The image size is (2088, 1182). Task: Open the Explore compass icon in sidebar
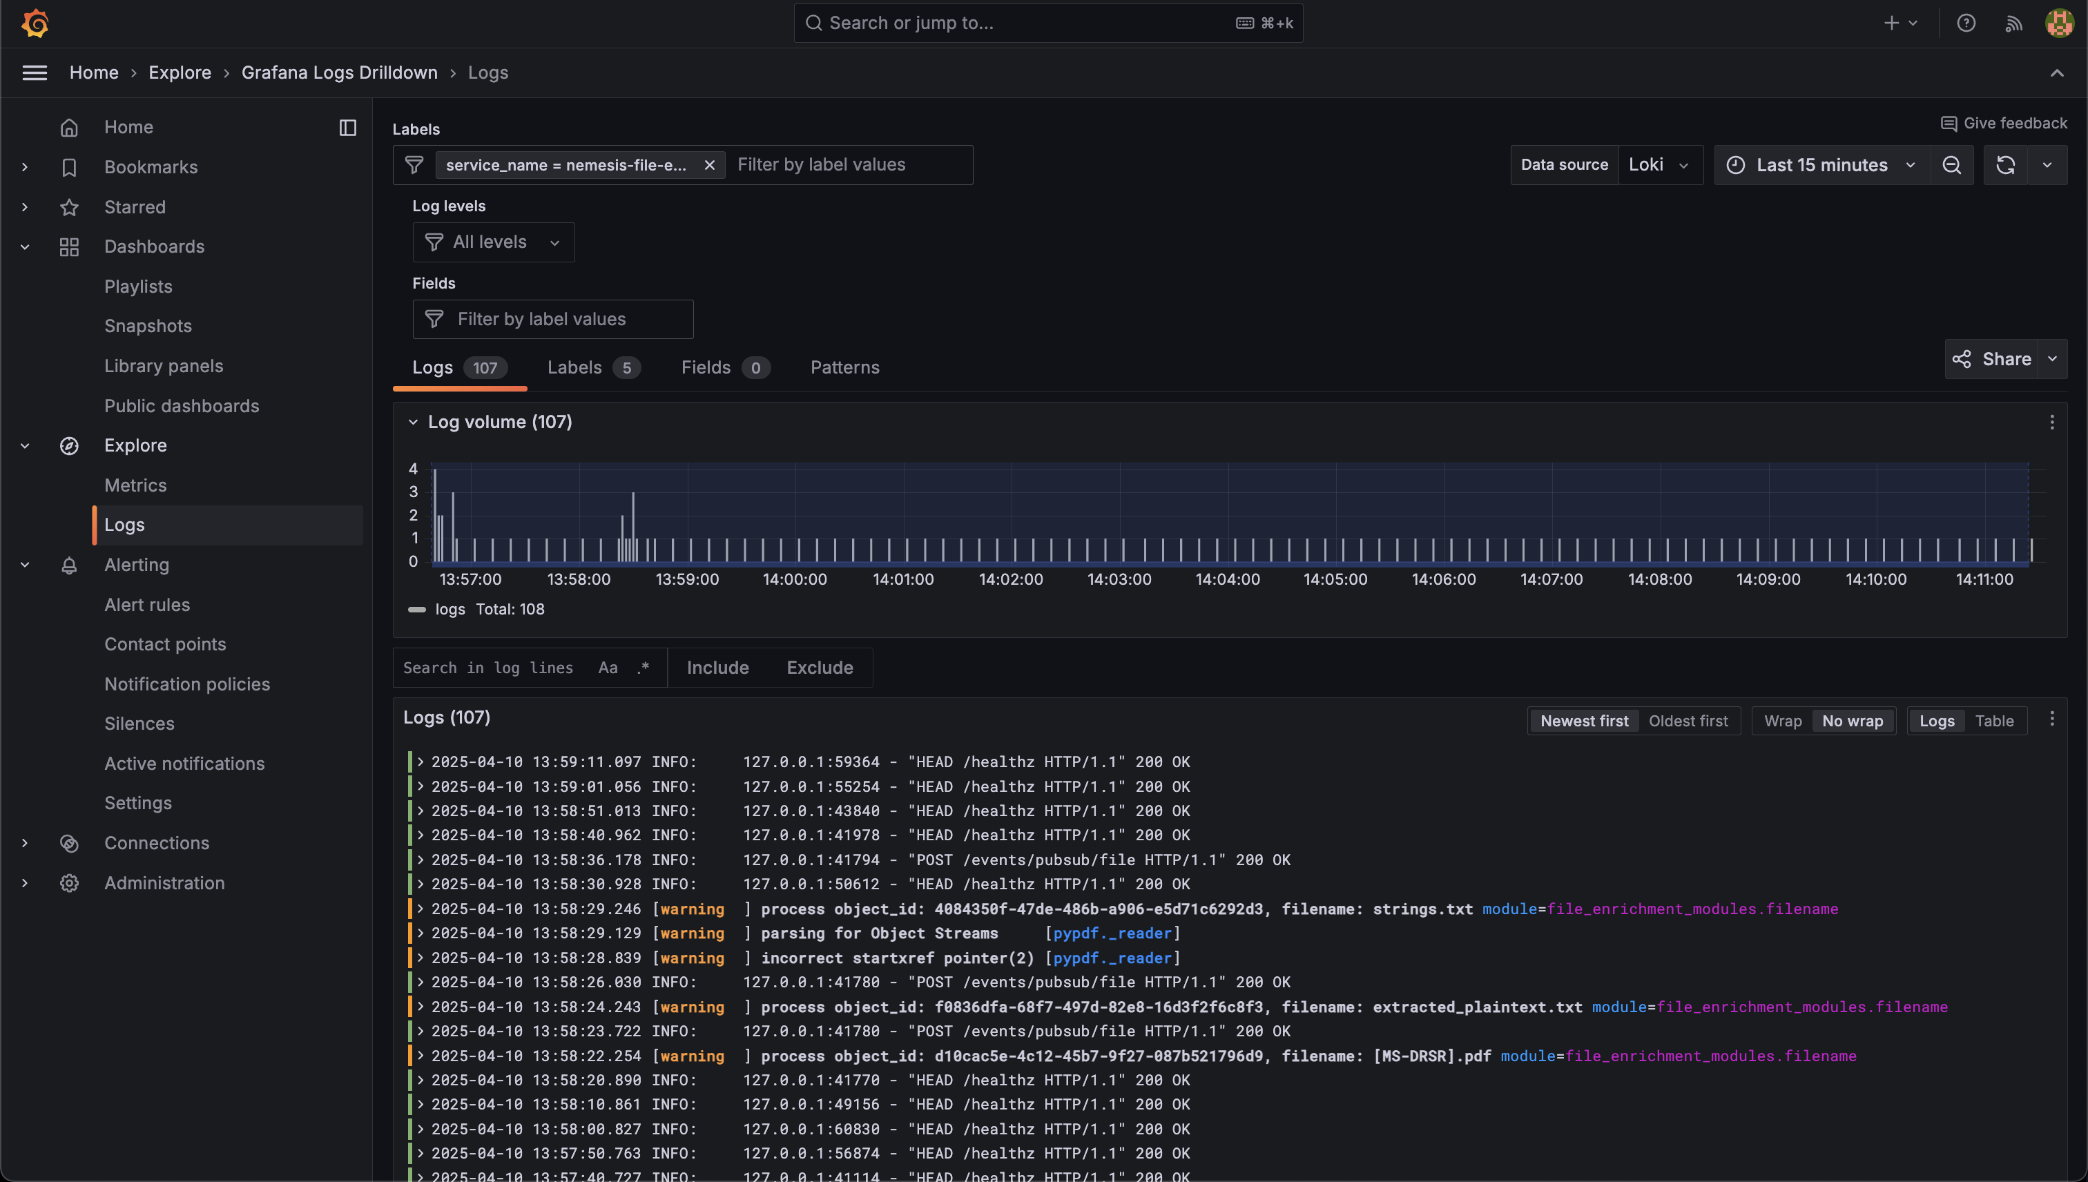(x=69, y=446)
